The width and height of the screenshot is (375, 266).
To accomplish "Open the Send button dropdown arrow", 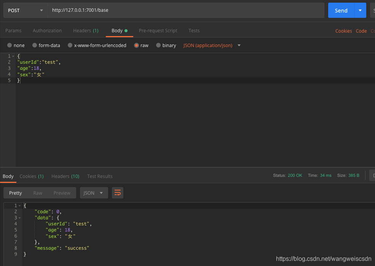I will click(360, 10).
